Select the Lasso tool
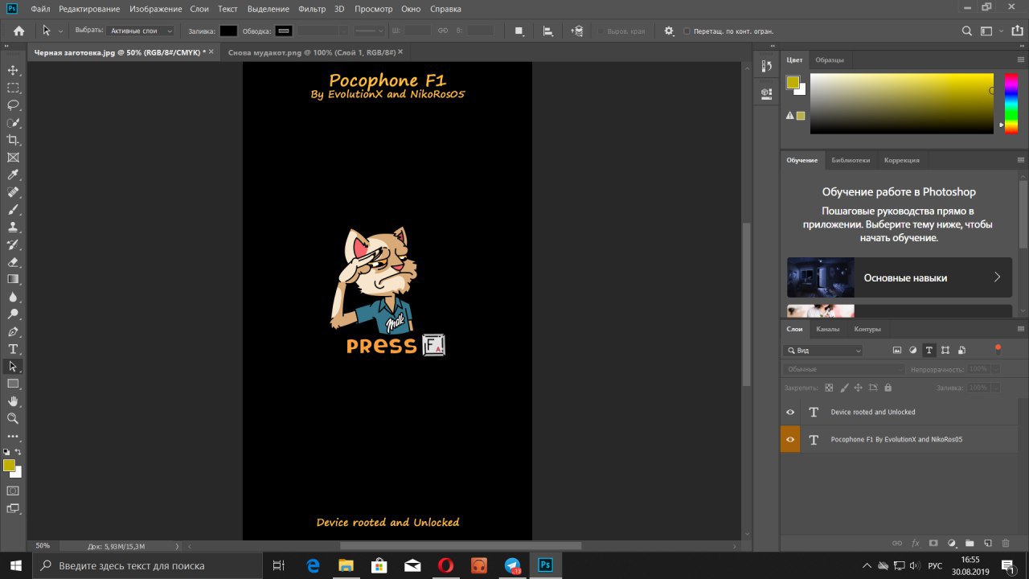1029x579 pixels. click(13, 105)
